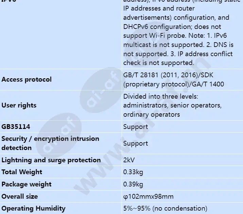Click Lightning and surge protection label

click(x=51, y=160)
